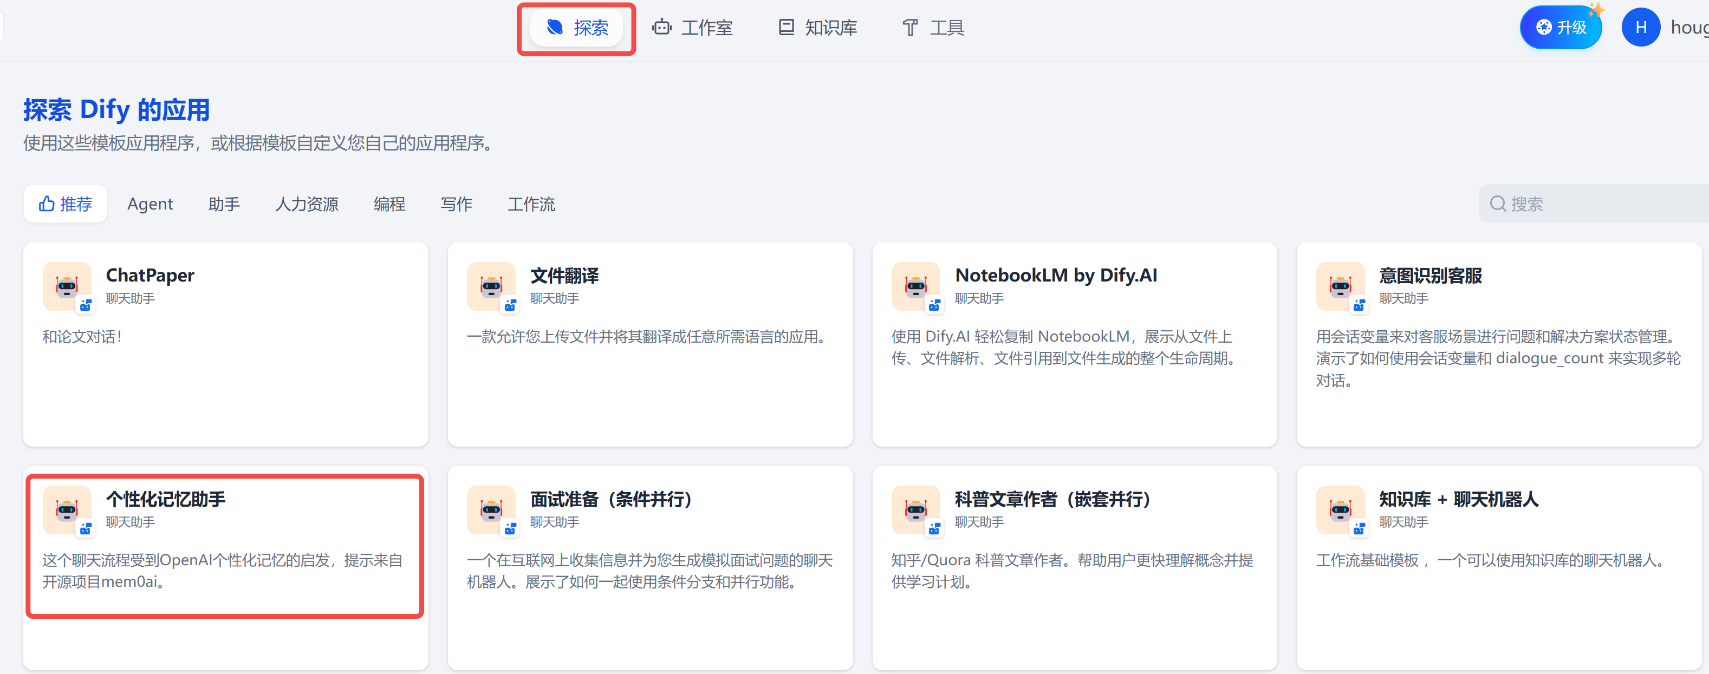This screenshot has width=1709, height=674.
Task: Click the 工具 hammer icon
Action: point(909,27)
